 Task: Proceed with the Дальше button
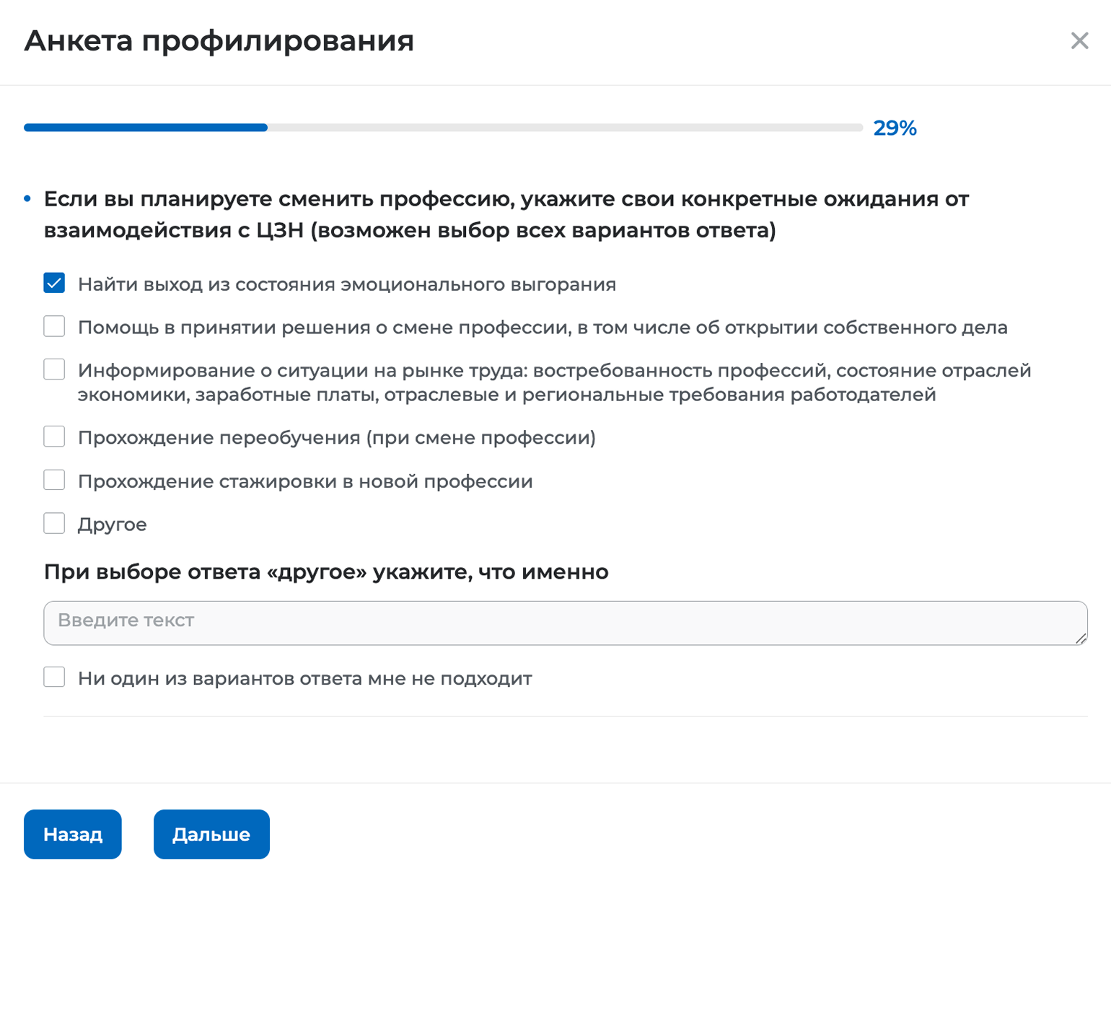coord(211,834)
